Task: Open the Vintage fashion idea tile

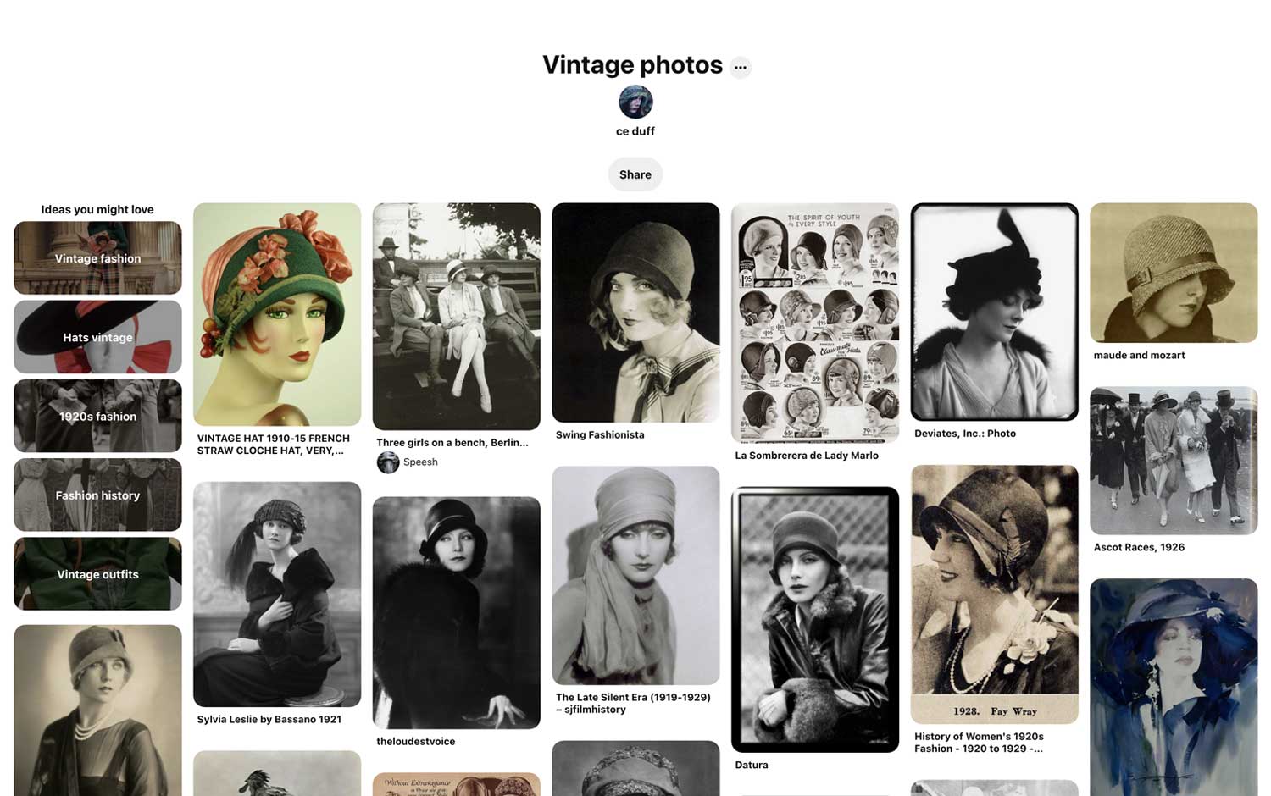Action: pos(97,258)
